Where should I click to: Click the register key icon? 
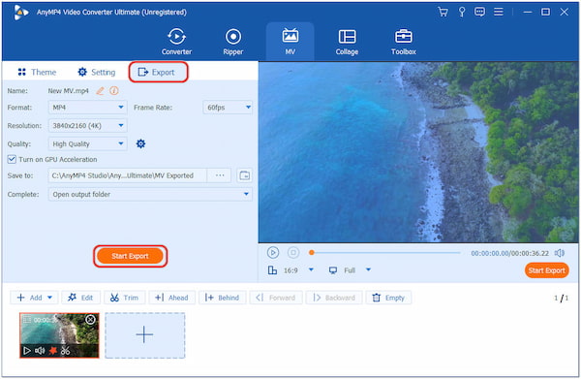point(462,12)
